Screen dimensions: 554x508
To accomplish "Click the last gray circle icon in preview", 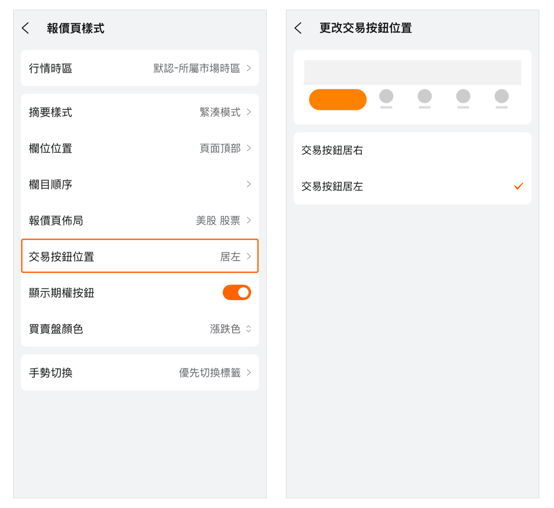I will coord(501,96).
